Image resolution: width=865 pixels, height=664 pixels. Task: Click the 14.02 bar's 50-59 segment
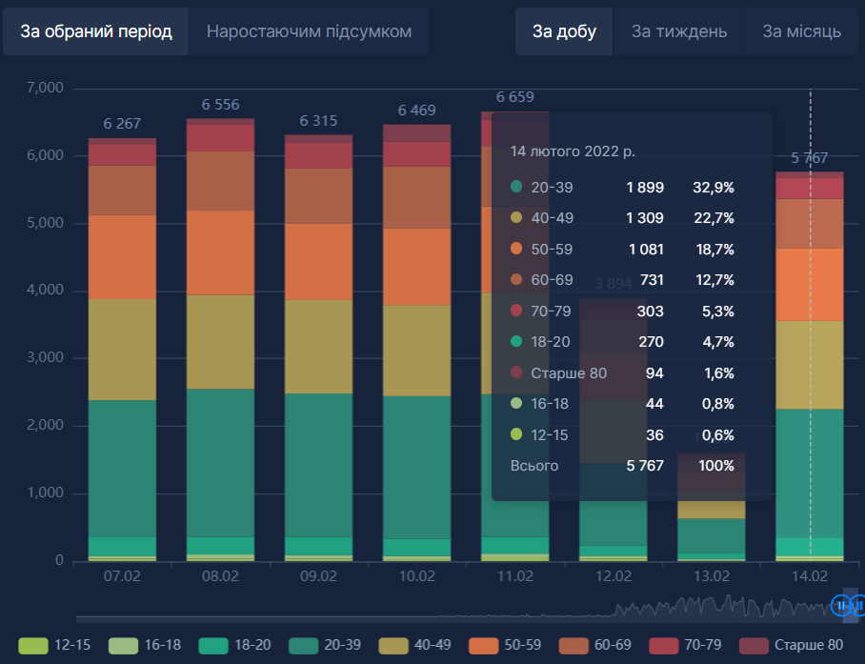[x=810, y=284]
